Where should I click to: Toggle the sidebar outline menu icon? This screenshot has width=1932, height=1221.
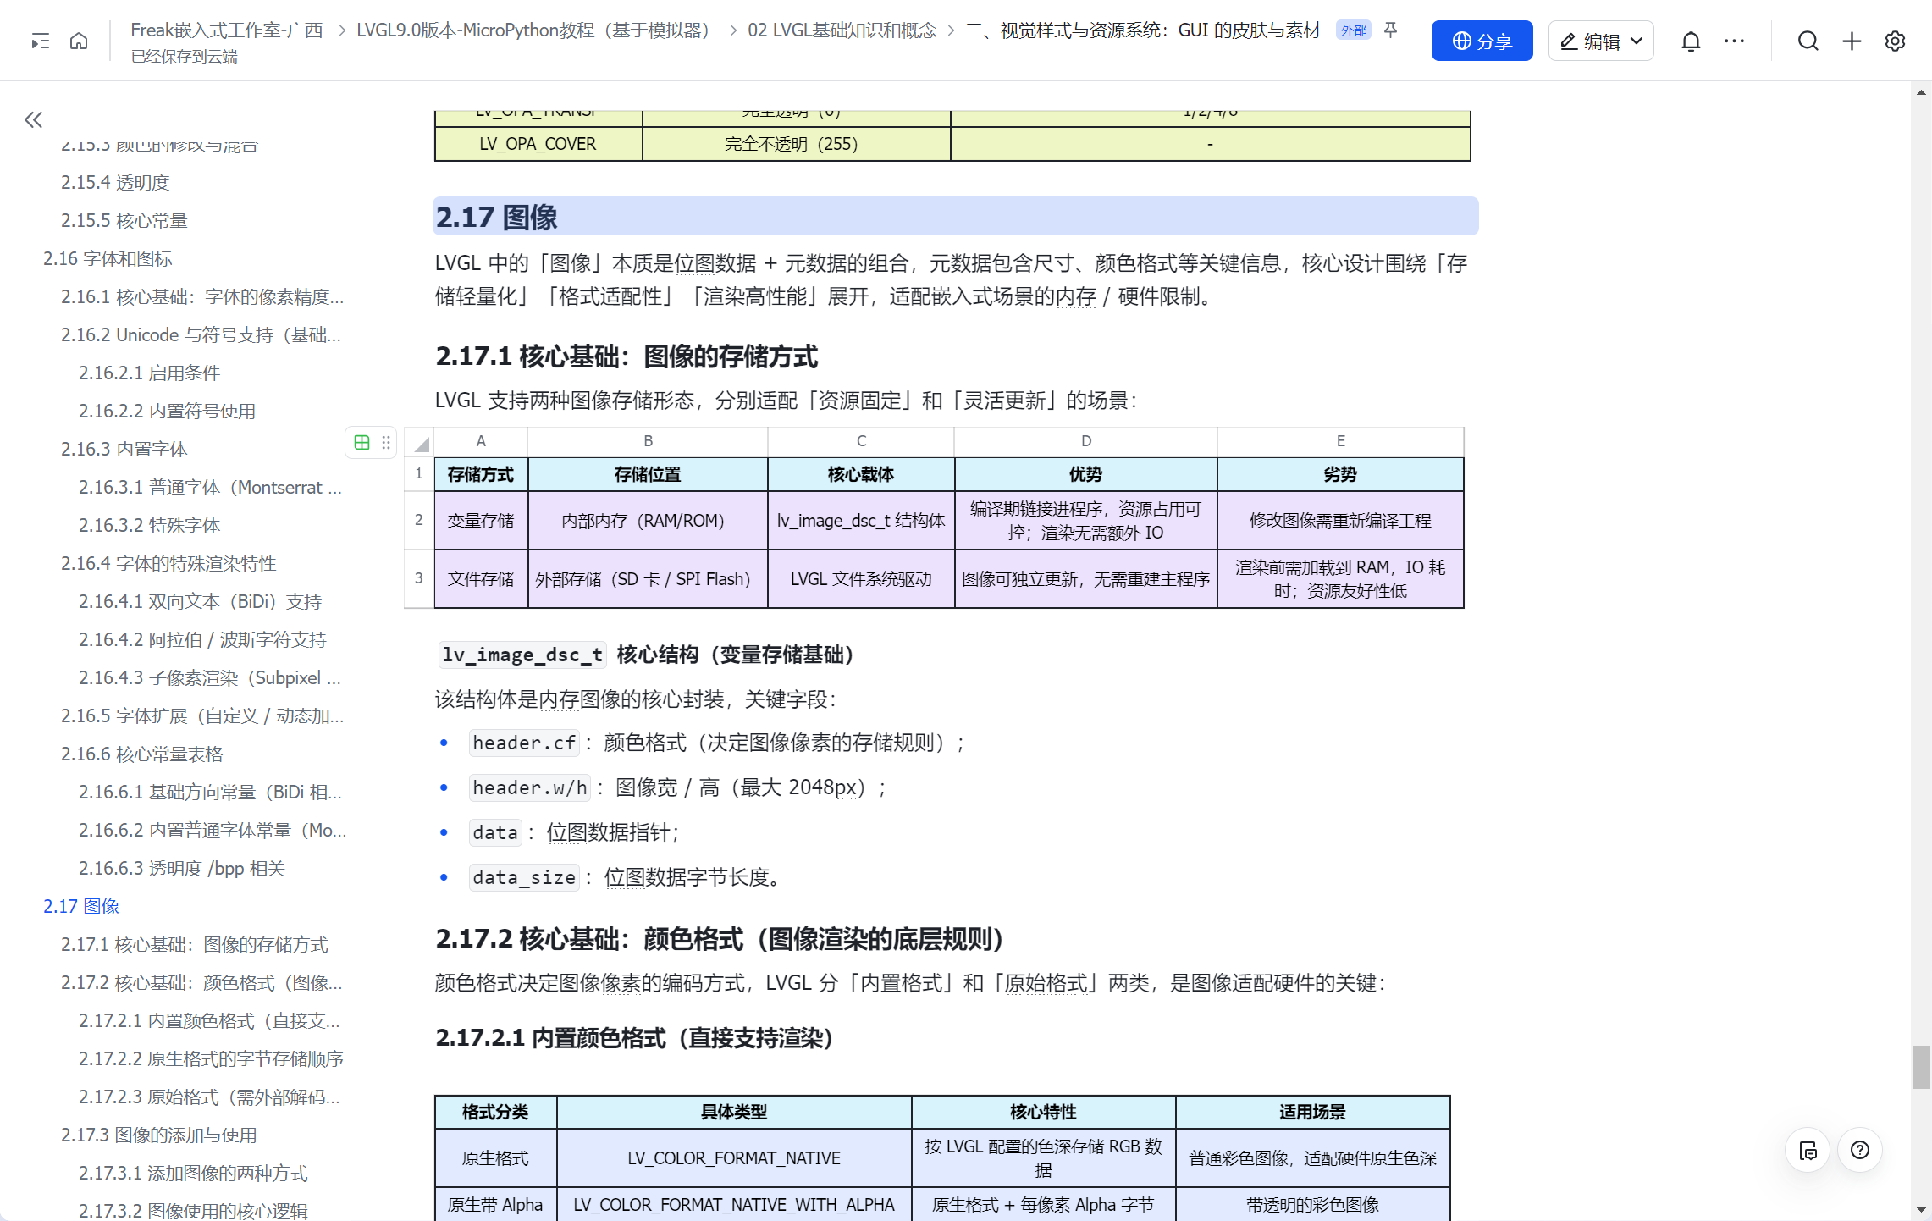click(x=40, y=41)
